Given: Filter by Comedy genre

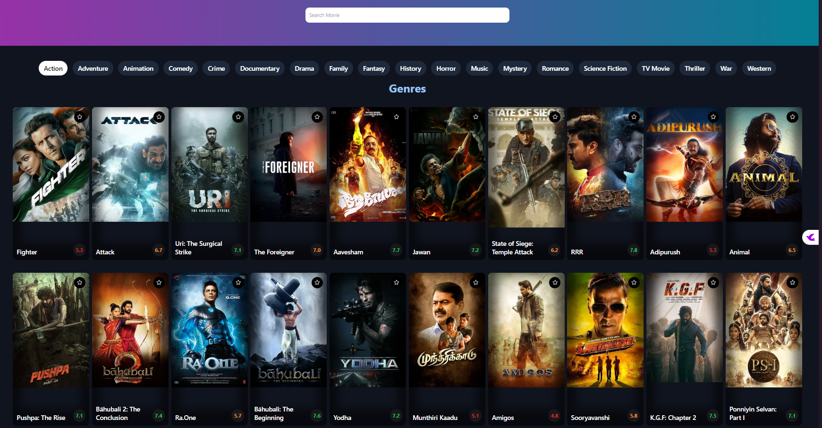Looking at the screenshot, I should (x=181, y=68).
